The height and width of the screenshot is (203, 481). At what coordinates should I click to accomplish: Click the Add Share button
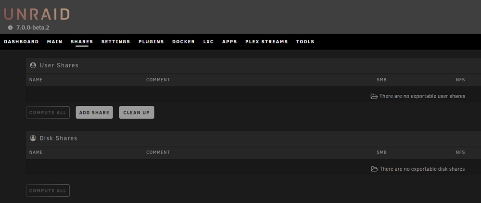click(x=94, y=113)
